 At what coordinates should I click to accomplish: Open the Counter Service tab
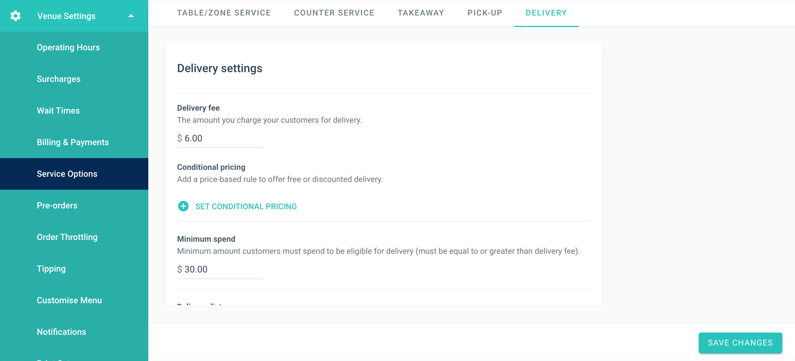pos(334,13)
